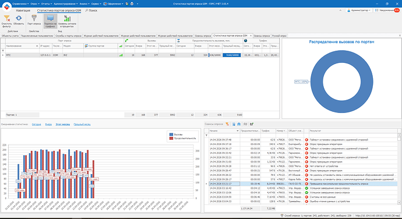This screenshot has height=219, width=402.
Task: Toggle the Подписи на графике chart labels button
Action: click(x=51, y=21)
